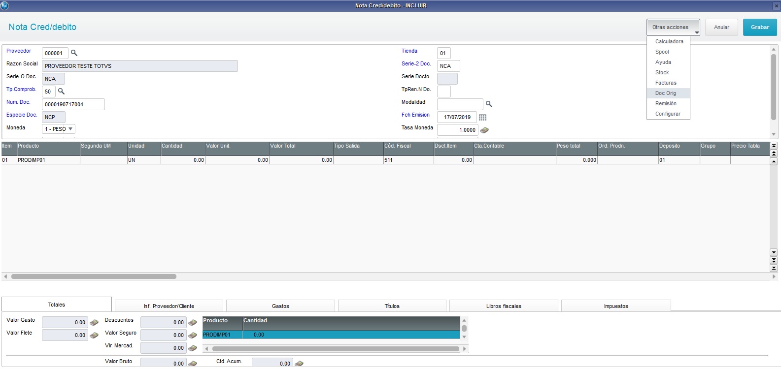Choose Configurar in the actions menu

669,114
